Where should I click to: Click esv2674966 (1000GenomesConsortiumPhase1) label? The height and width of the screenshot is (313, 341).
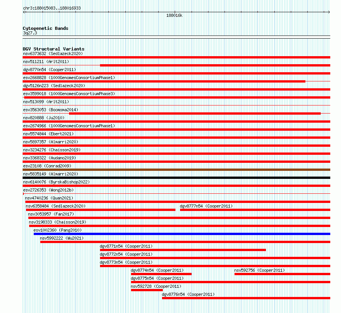coord(69,126)
